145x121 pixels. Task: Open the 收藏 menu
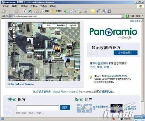(x=34, y=6)
